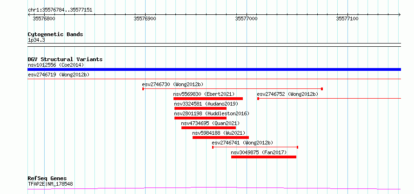Click the nsv5569830 (Ebert2021) red bar
The width and height of the screenshot is (414, 194).
[x=208, y=99]
